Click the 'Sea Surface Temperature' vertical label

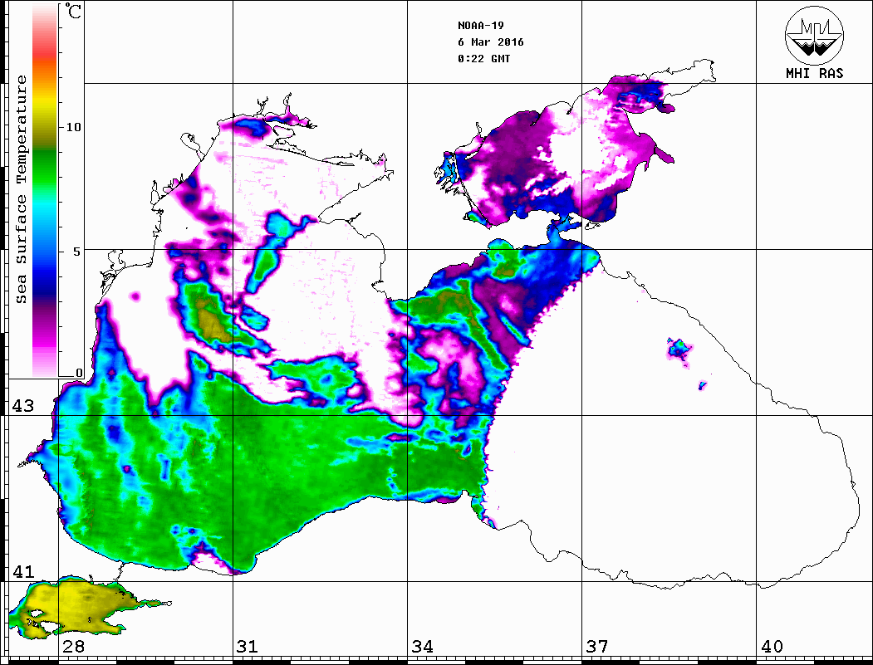click(21, 190)
